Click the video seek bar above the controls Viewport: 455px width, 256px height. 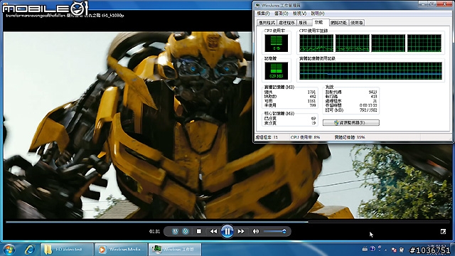pos(227,222)
